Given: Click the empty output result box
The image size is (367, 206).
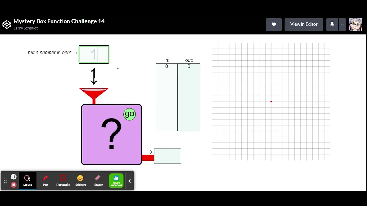Looking at the screenshot, I should click(167, 156).
